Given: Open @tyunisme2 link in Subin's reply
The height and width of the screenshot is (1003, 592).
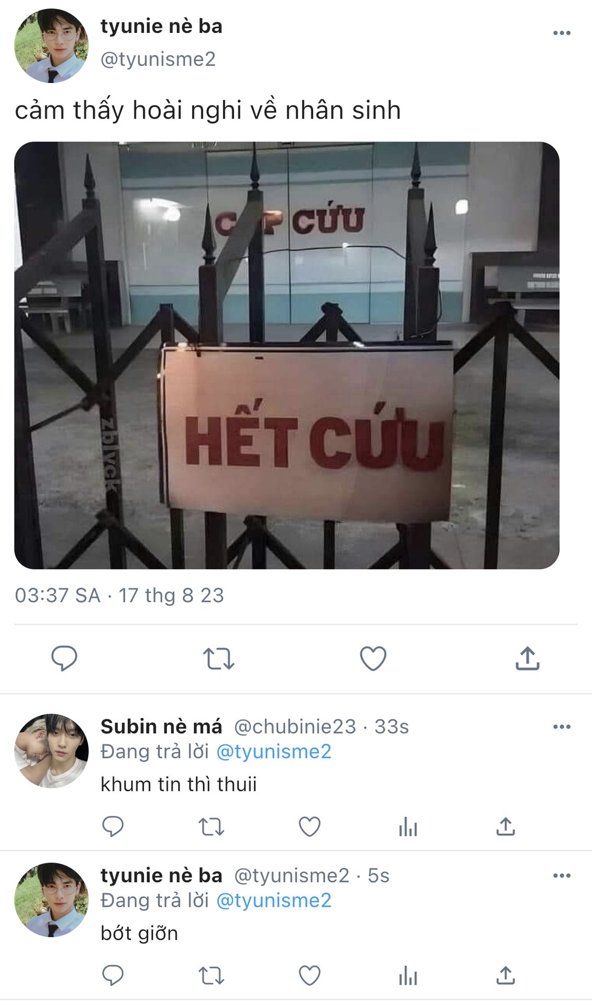Looking at the screenshot, I should [x=274, y=752].
